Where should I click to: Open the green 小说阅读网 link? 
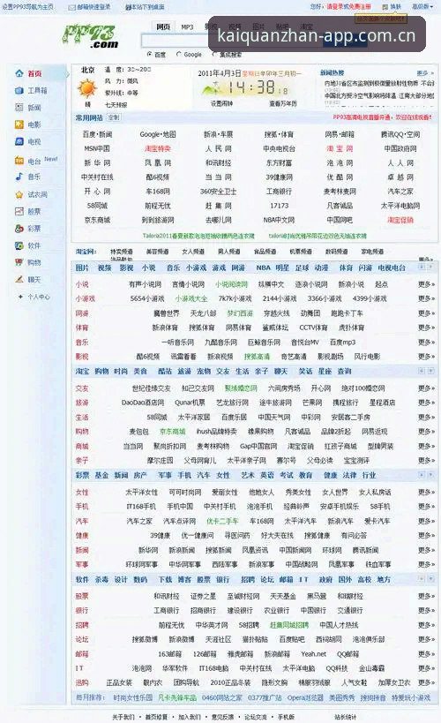tap(231, 284)
